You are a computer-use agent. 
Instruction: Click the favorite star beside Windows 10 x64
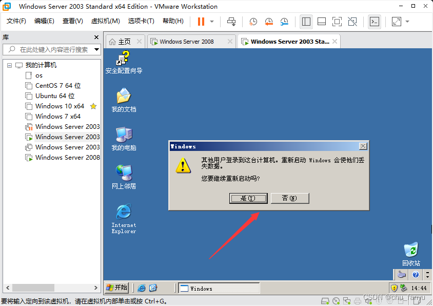[93, 106]
